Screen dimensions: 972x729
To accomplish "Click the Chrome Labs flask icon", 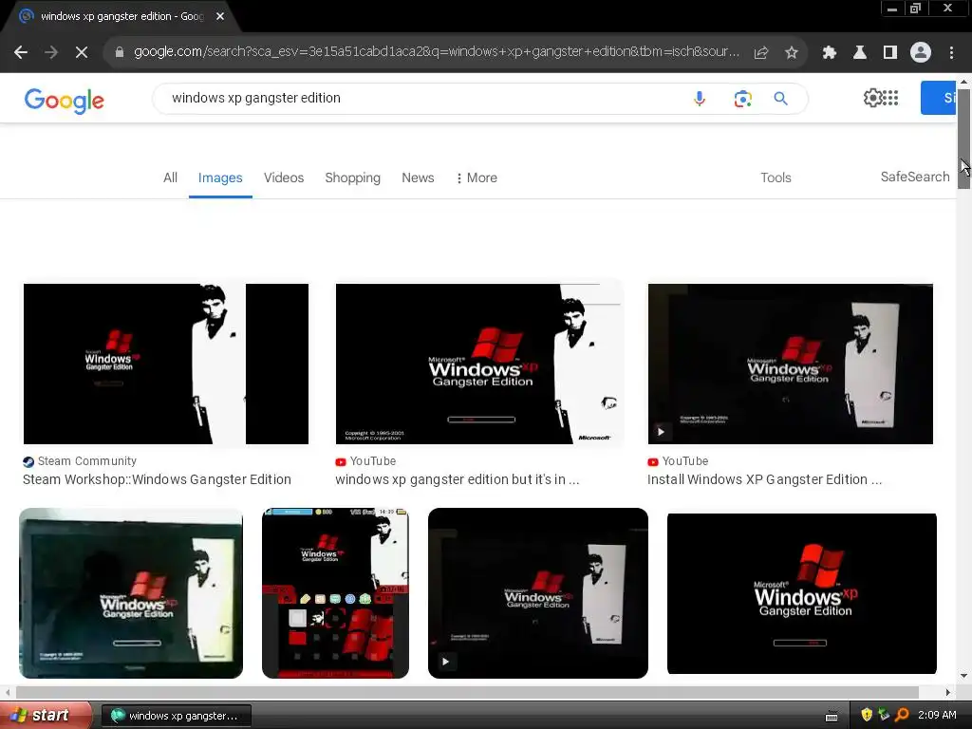I will pyautogui.click(x=859, y=53).
